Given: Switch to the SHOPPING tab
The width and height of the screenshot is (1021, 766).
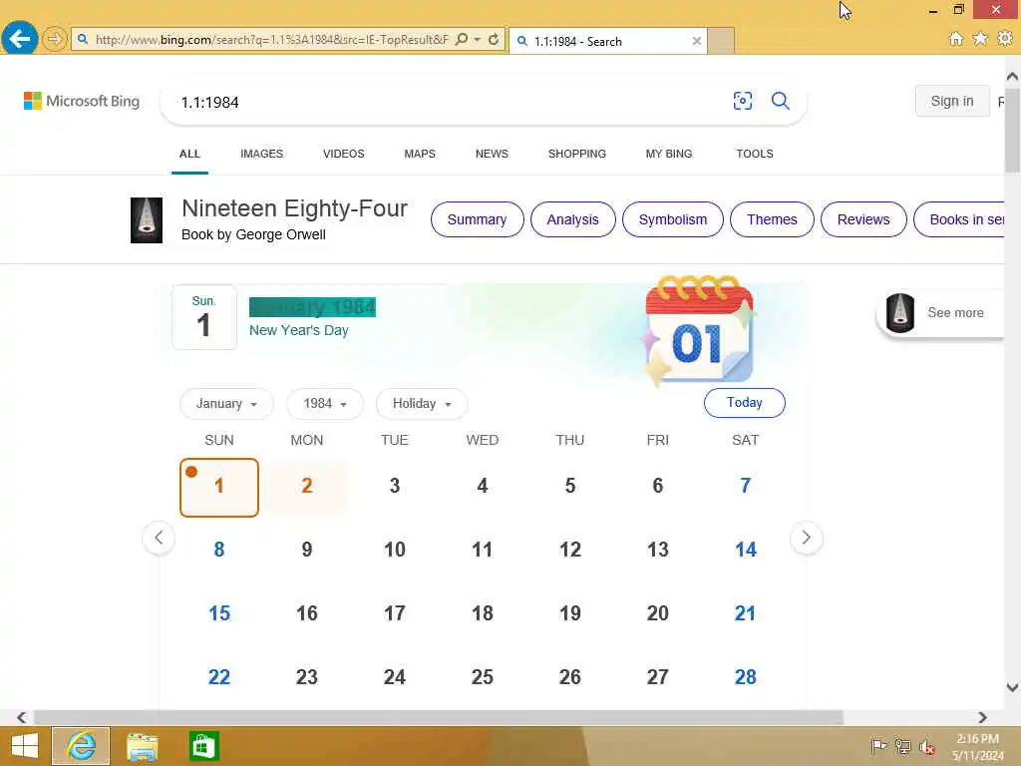Looking at the screenshot, I should 577,154.
